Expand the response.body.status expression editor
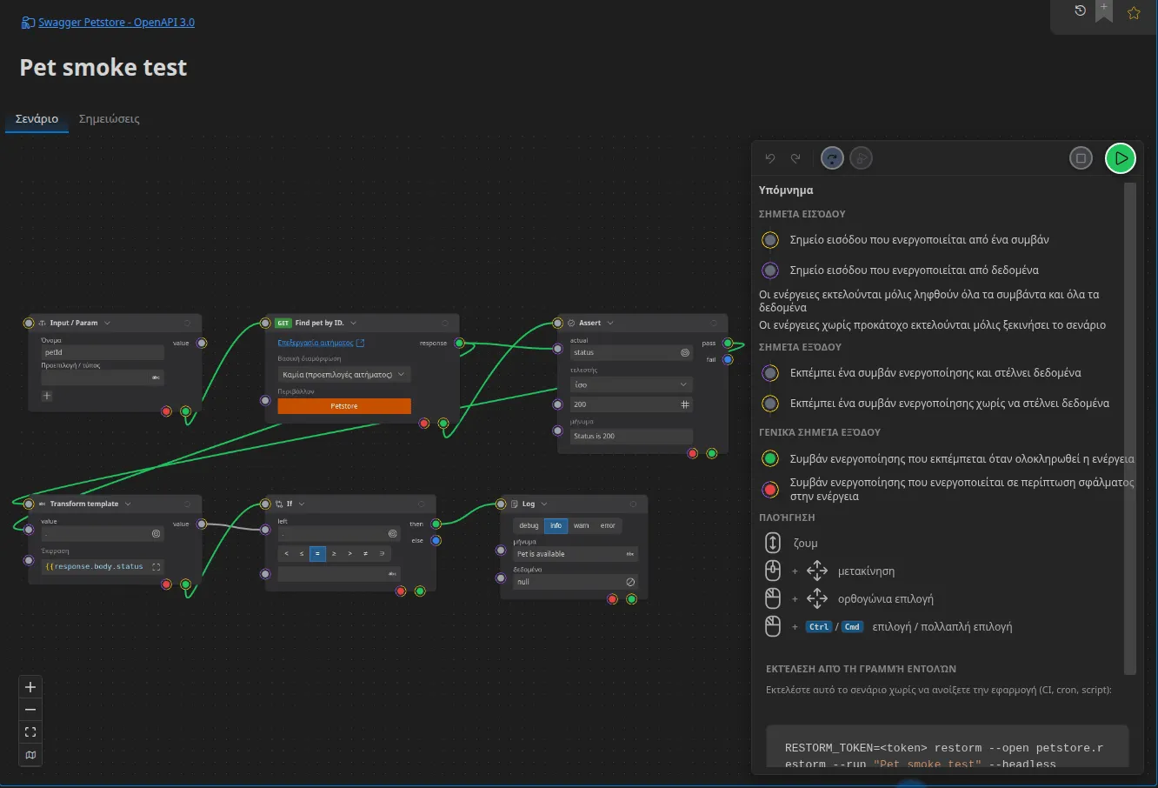1158x788 pixels. pos(156,566)
